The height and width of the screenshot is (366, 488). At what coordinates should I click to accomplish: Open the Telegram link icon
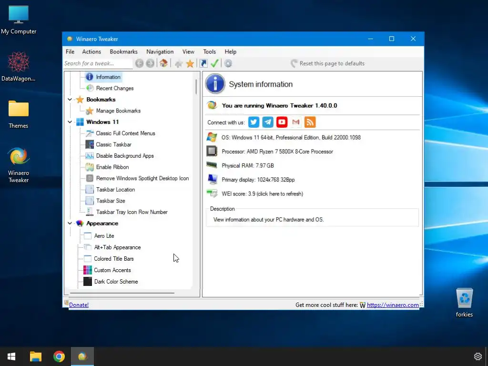(x=268, y=122)
